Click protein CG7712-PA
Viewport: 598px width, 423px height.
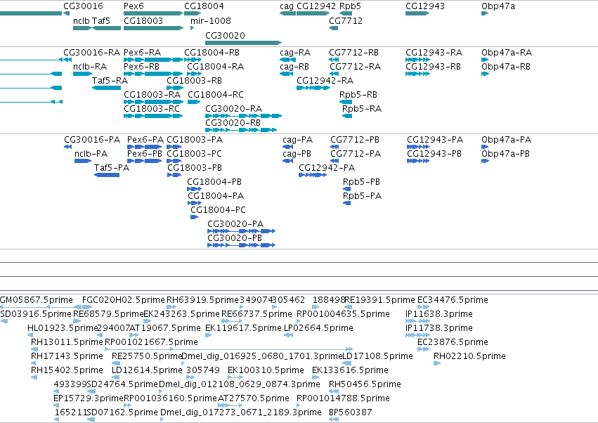(x=356, y=153)
